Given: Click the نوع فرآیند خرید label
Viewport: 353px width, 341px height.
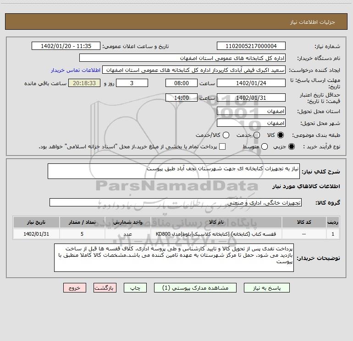Looking at the screenshot, I should click(x=321, y=146).
